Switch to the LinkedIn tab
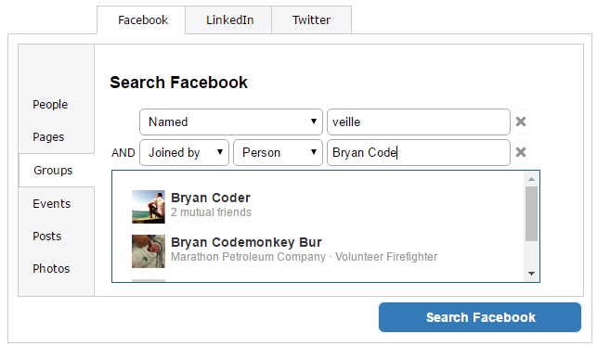The width and height of the screenshot is (597, 346). [x=229, y=19]
